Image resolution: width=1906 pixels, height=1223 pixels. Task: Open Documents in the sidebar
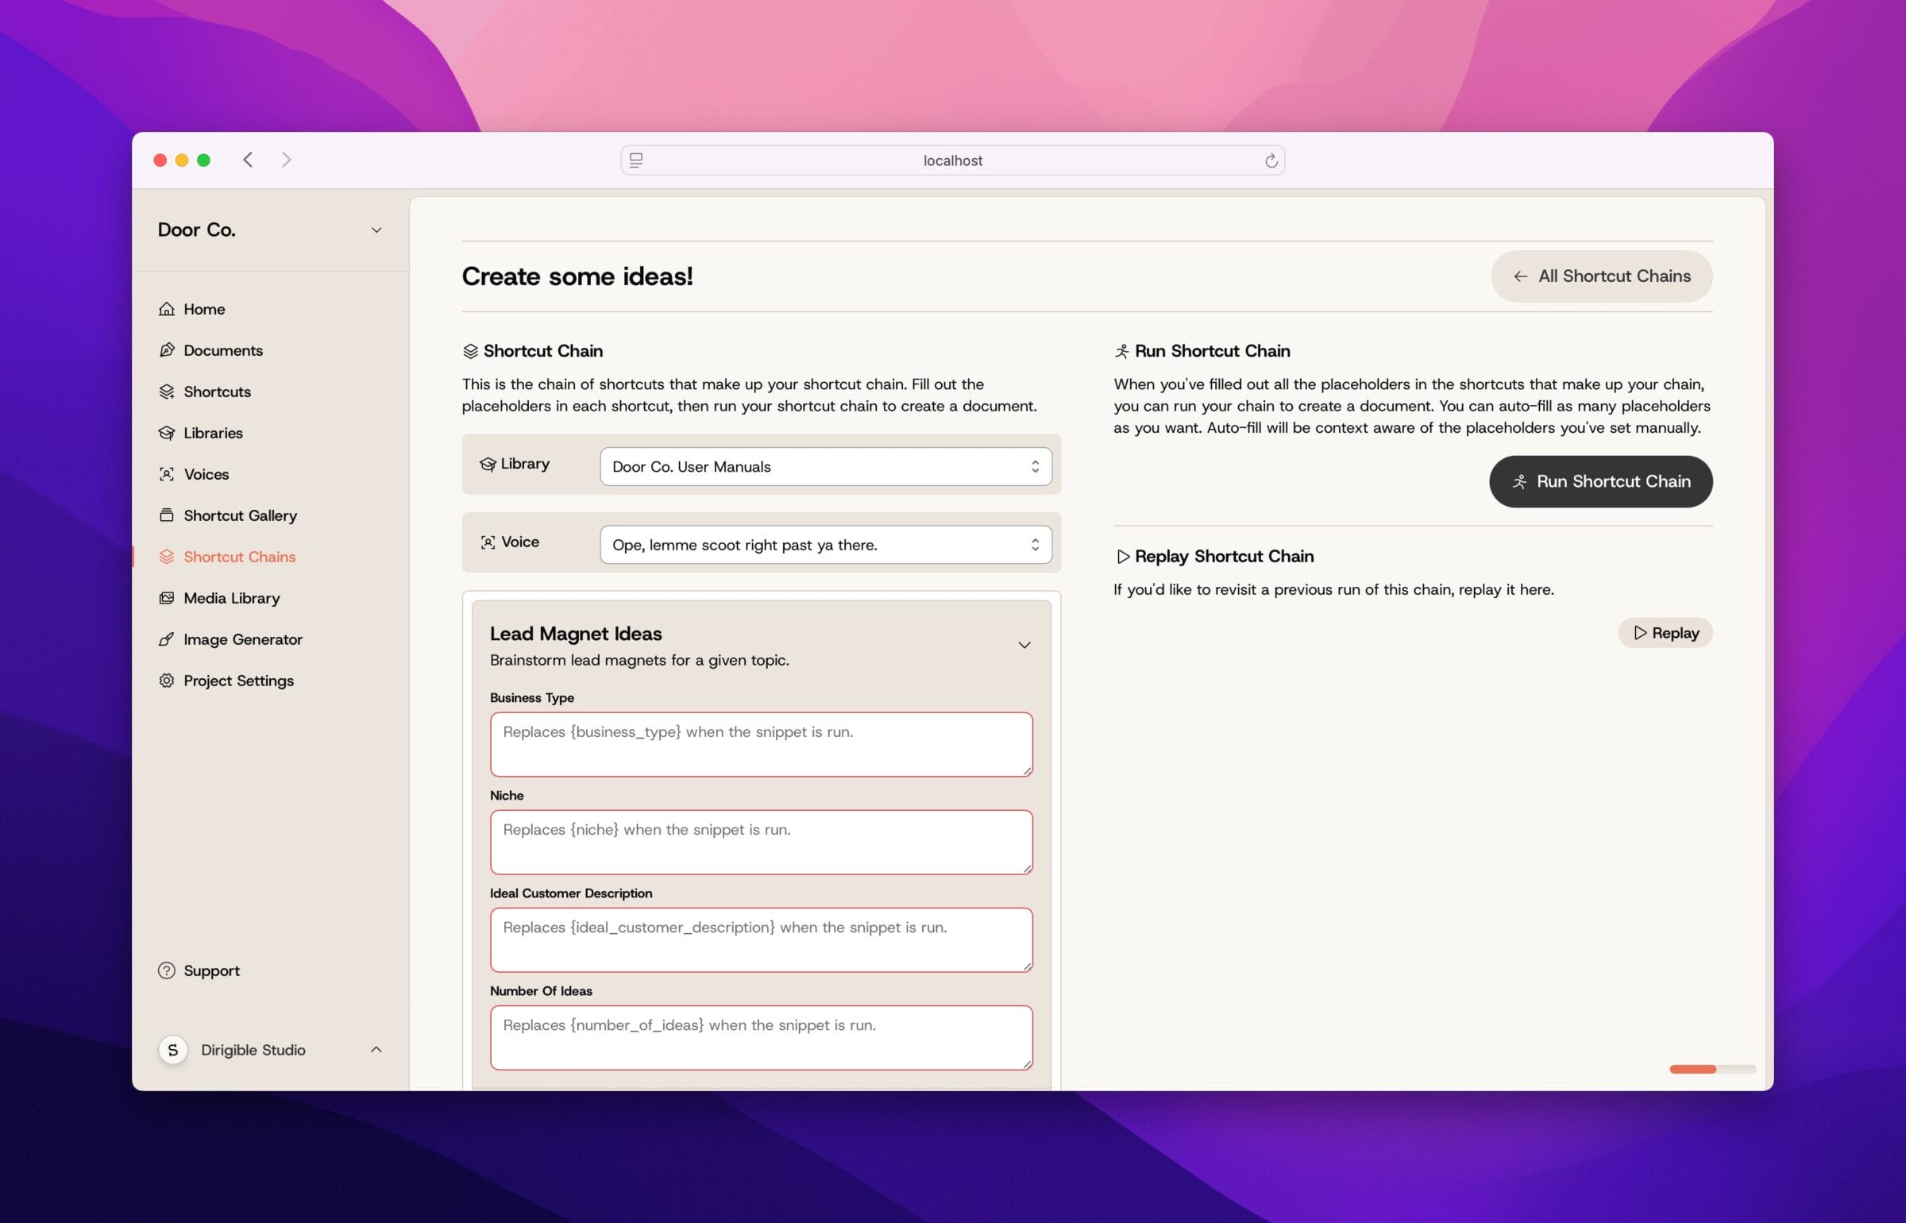pos(223,350)
